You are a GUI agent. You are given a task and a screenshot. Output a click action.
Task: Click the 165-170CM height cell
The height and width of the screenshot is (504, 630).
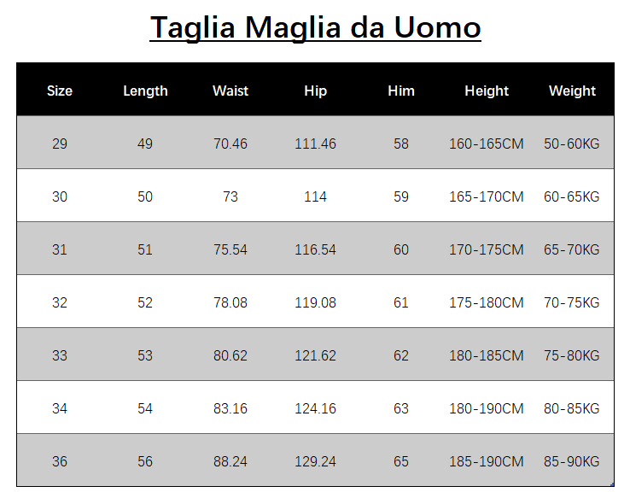[x=487, y=196]
